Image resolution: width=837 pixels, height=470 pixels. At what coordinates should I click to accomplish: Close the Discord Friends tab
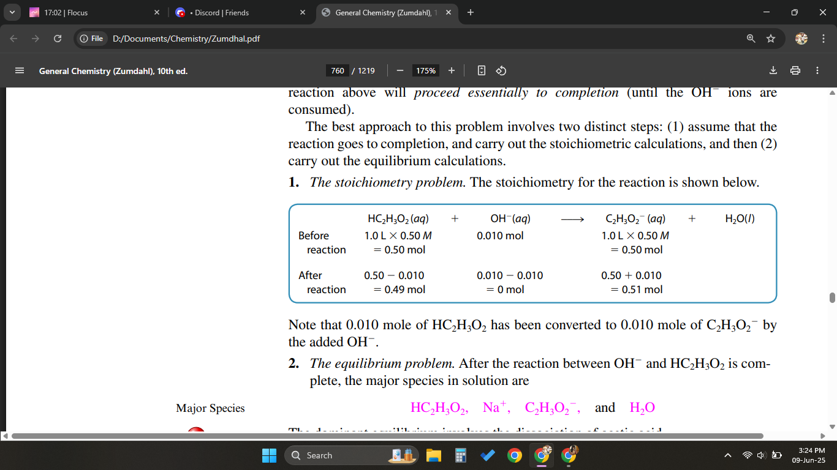tap(302, 12)
